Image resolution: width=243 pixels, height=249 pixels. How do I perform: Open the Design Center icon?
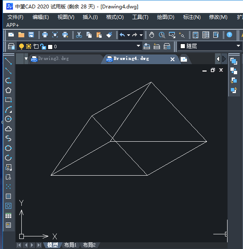point(206,35)
